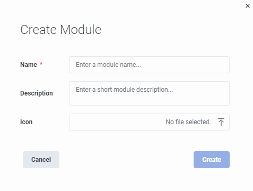Screen dimensions: 253x191
Task: Focus the short module description textarea
Action: [149, 93]
